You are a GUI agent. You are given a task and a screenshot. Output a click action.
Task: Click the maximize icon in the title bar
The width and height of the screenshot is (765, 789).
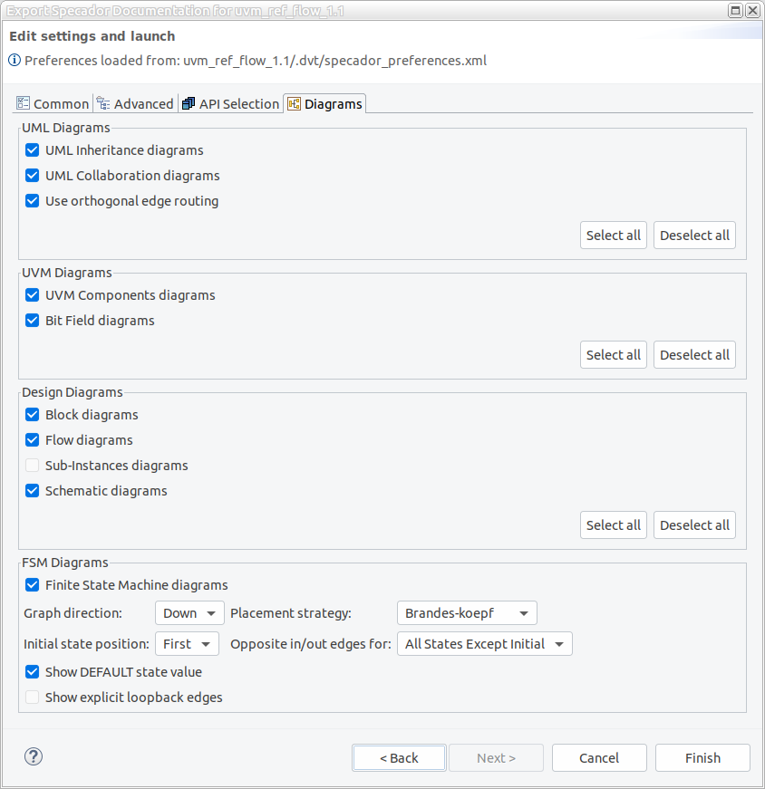point(736,10)
